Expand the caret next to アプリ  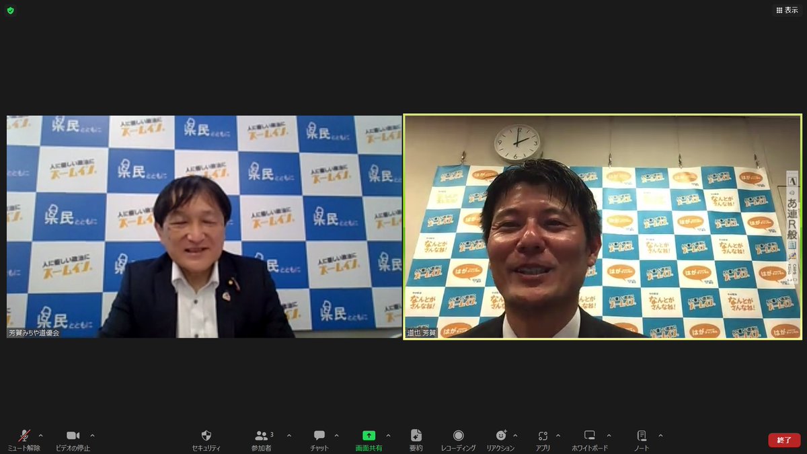pyautogui.click(x=558, y=435)
